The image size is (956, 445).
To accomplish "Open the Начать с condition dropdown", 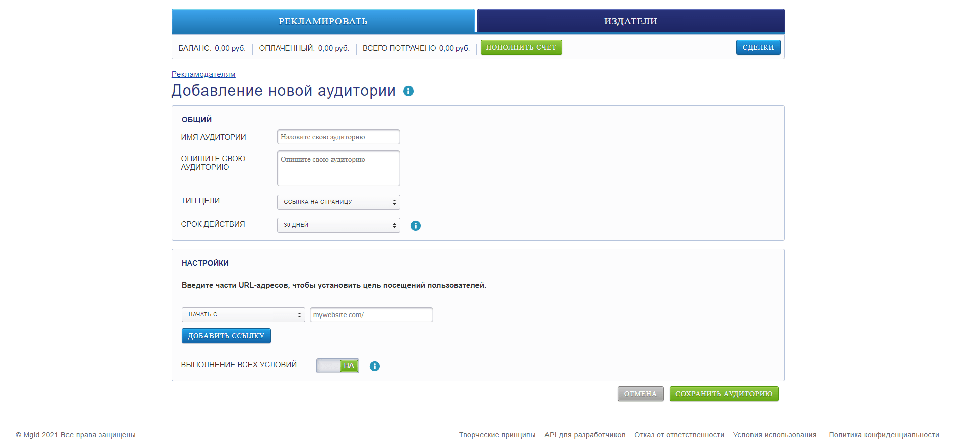I will pos(243,315).
